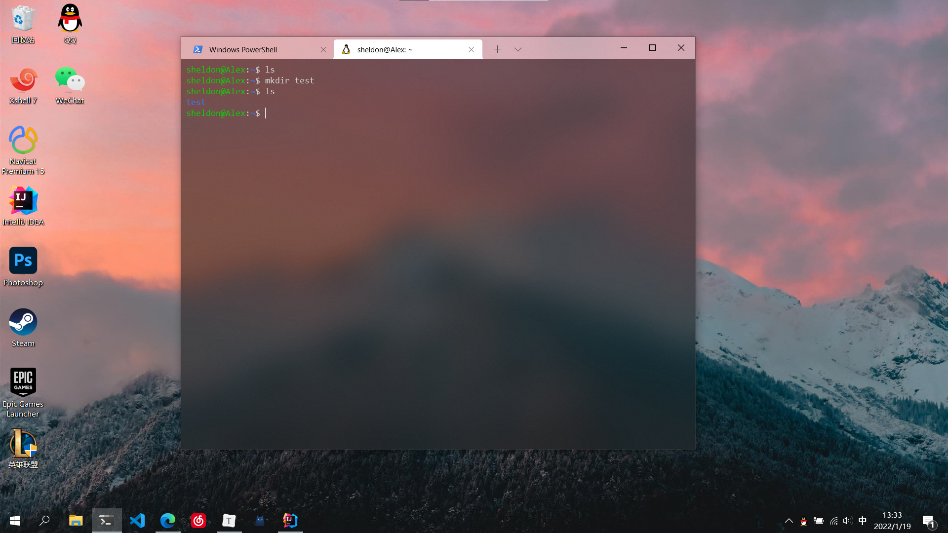
Task: Click the QQ penguin desktop icon
Action: 70,19
